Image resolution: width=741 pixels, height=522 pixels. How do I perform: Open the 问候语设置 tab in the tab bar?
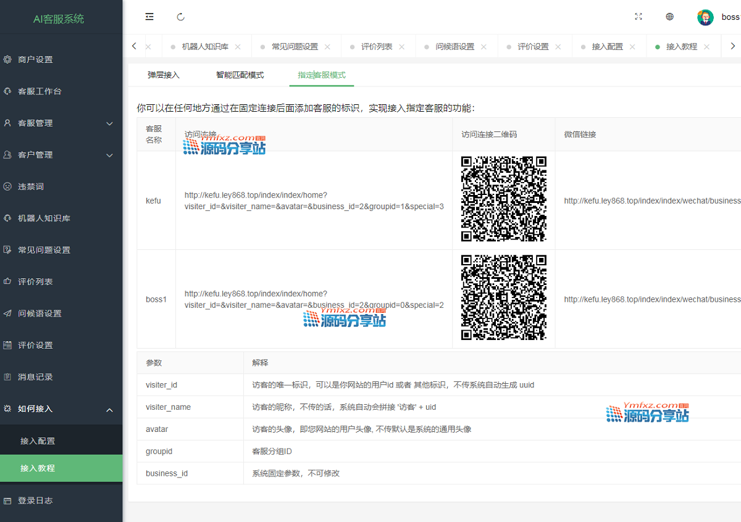tap(454, 47)
